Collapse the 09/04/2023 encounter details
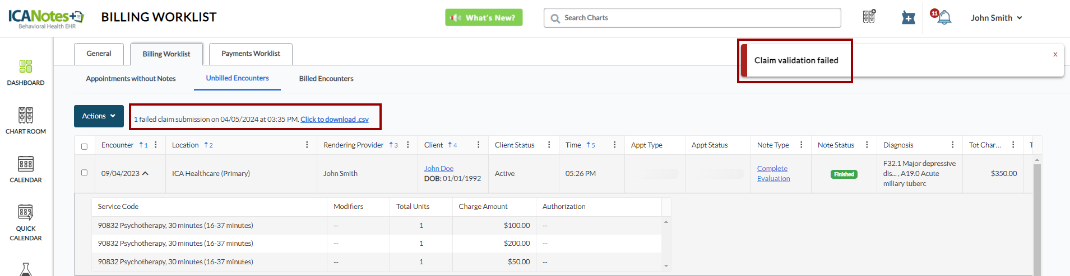Screen dimensions: 1070x276 click(x=145, y=173)
